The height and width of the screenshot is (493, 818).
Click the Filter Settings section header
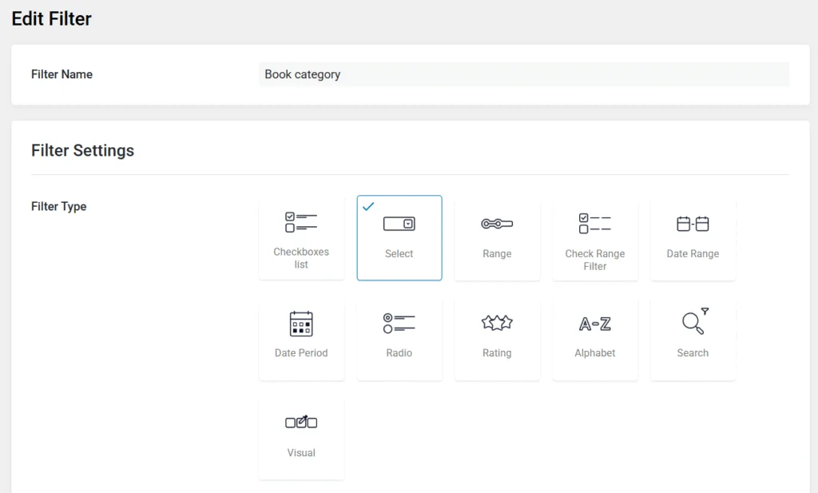pyautogui.click(x=82, y=150)
